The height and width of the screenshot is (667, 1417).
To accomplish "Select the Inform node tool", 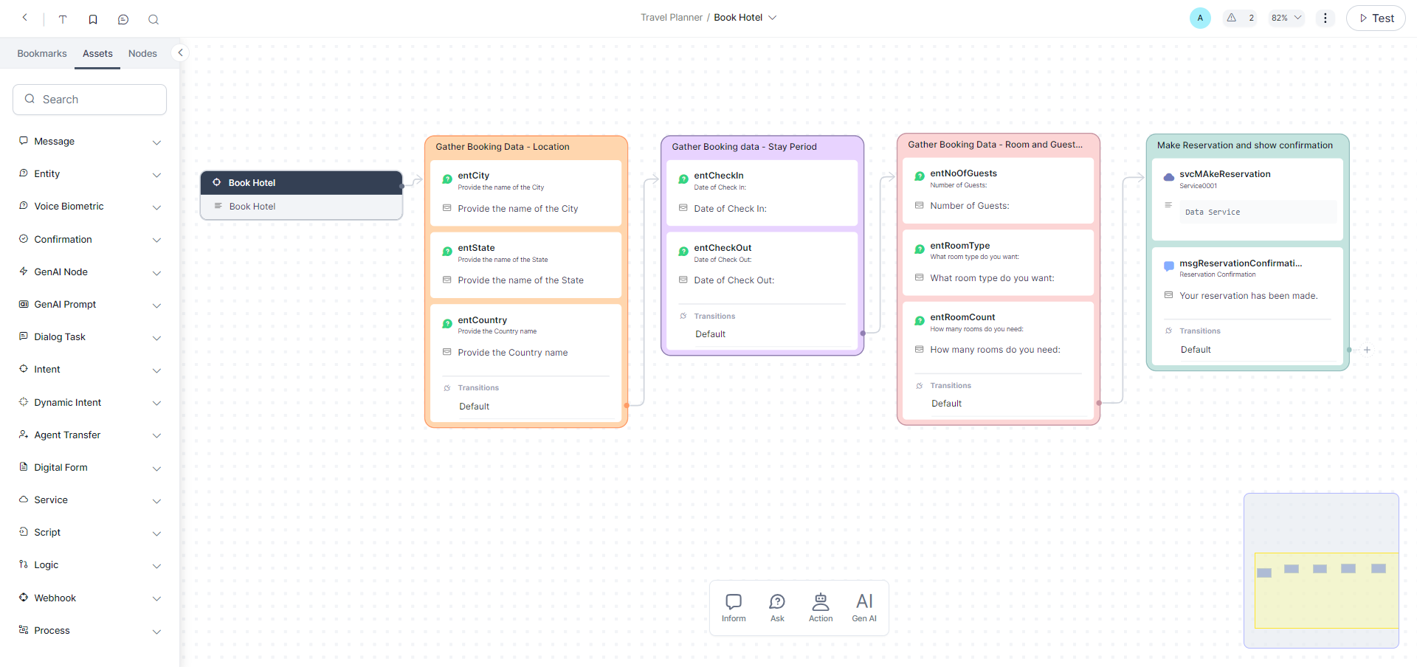I will pos(734,608).
